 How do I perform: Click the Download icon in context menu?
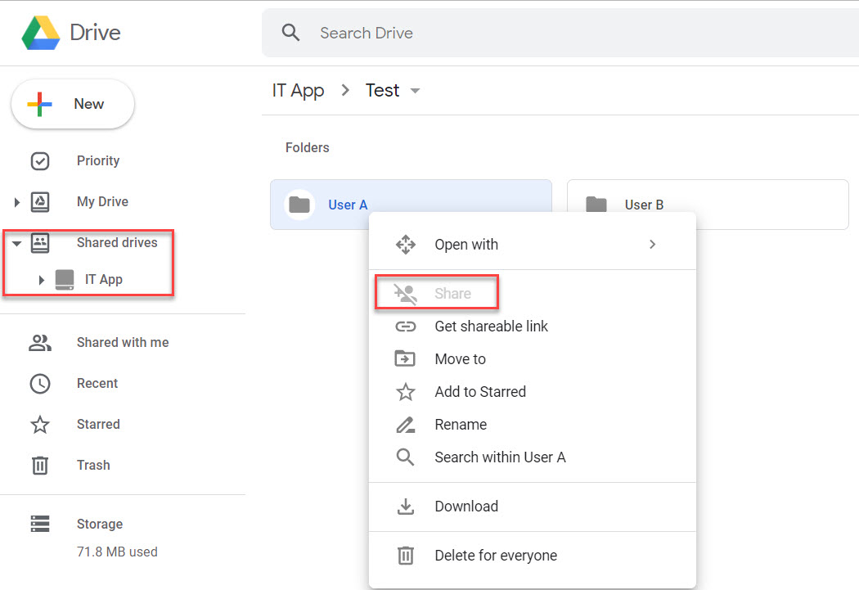[406, 506]
